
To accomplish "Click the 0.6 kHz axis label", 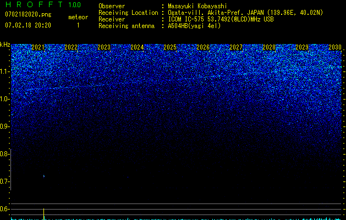I will [x=5, y=209].
